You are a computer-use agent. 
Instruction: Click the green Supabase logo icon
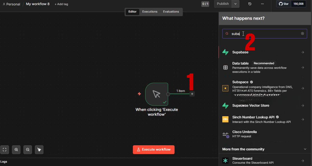[x=225, y=52]
